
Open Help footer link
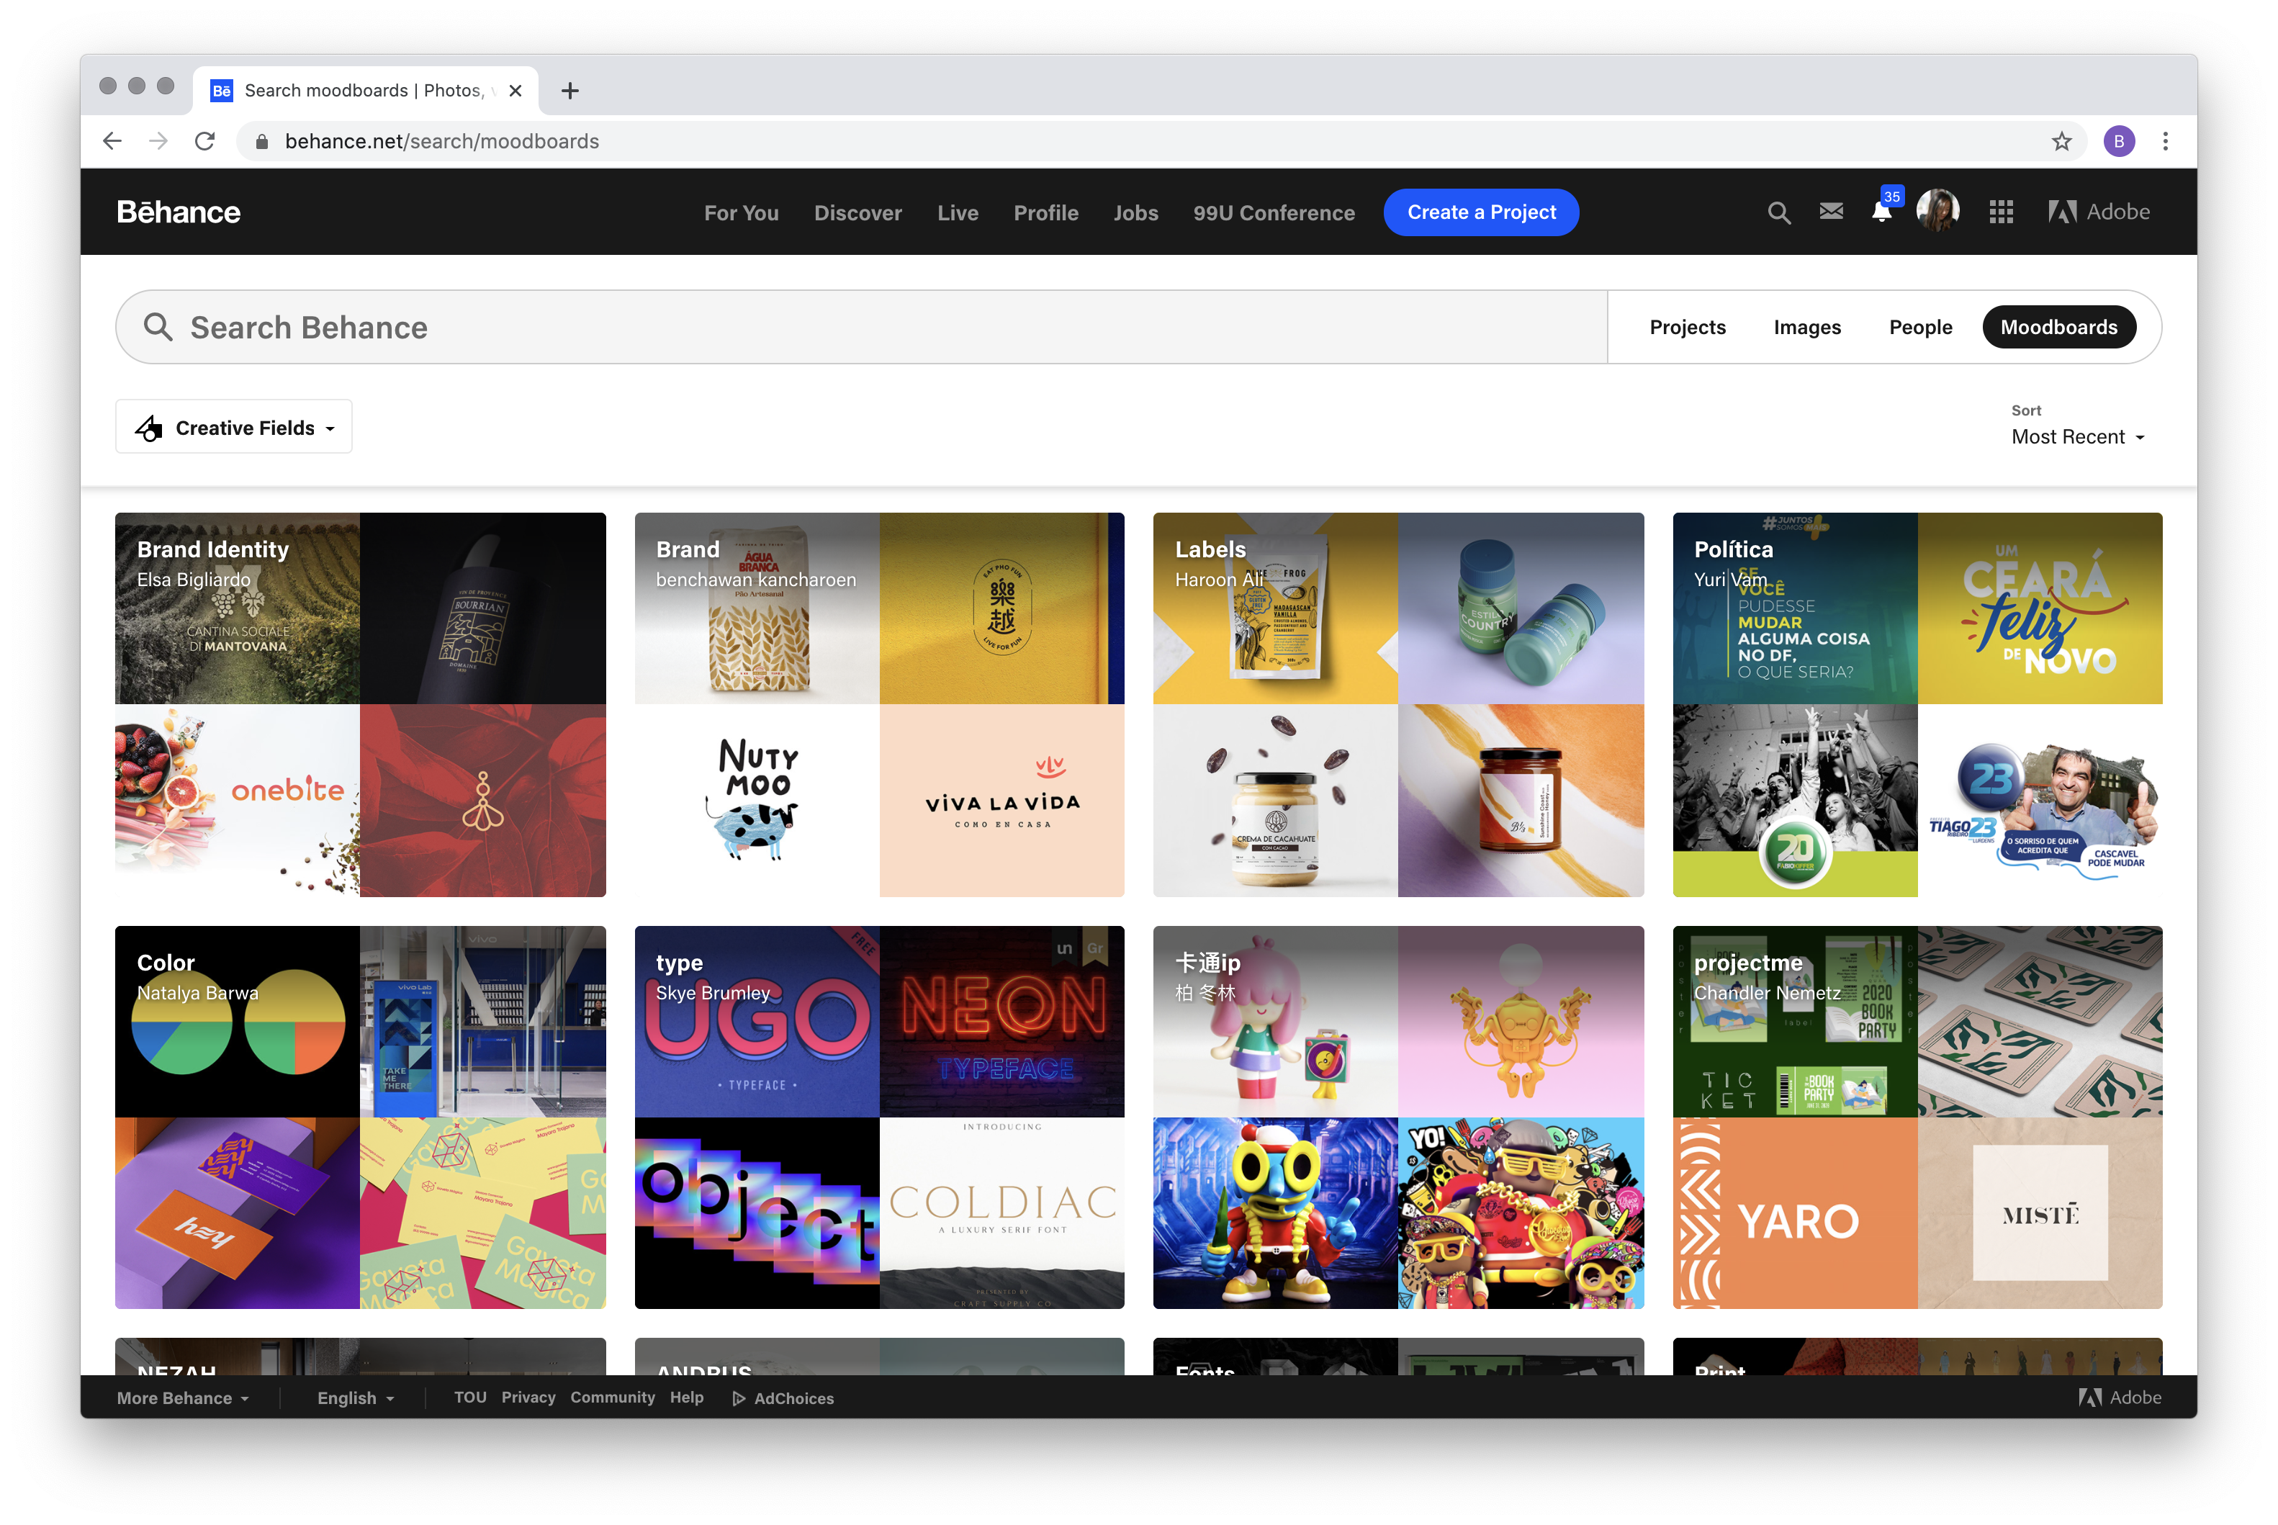pos(686,1397)
